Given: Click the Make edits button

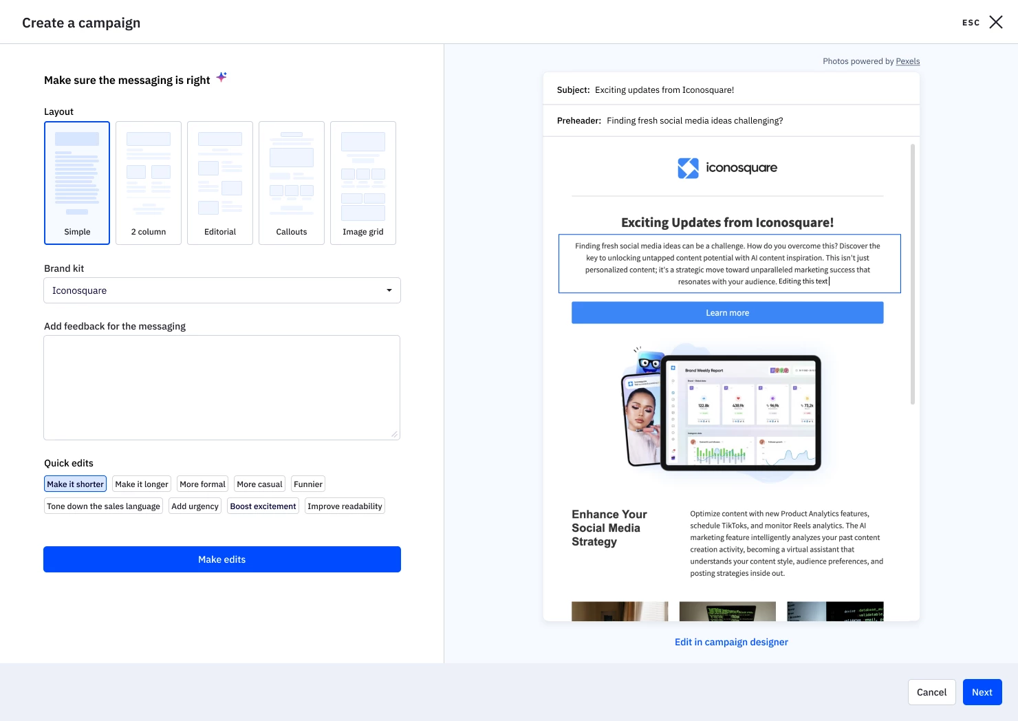Looking at the screenshot, I should [222, 559].
